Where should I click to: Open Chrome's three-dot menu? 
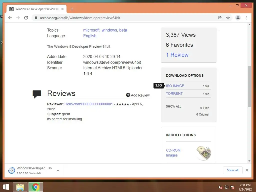click(x=246, y=18)
